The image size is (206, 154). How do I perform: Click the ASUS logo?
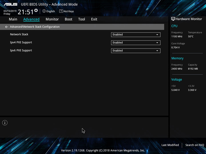click(x=11, y=4)
